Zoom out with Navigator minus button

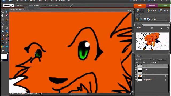click(152, 28)
